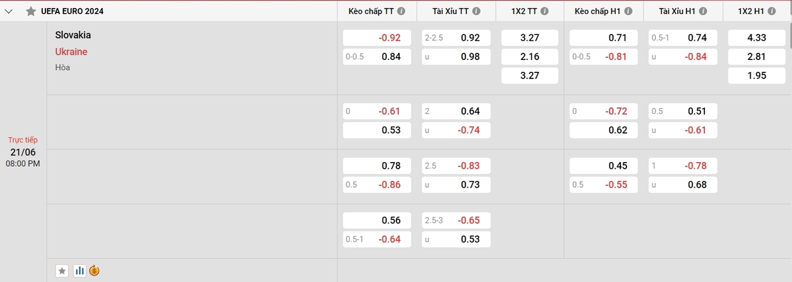The image size is (792, 282).
Task: Add the match to favorites with the bottom star
Action: pos(62,270)
